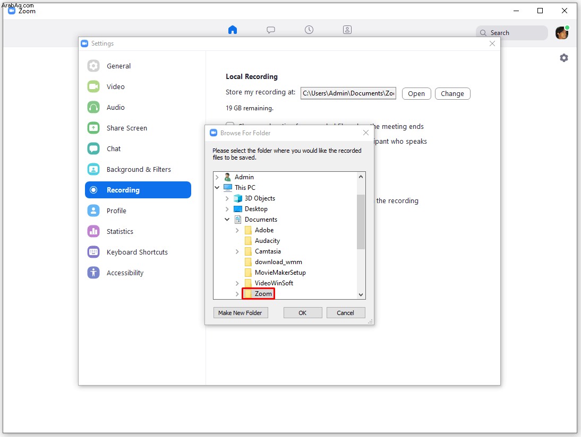Open the Home tab icon

[232, 30]
